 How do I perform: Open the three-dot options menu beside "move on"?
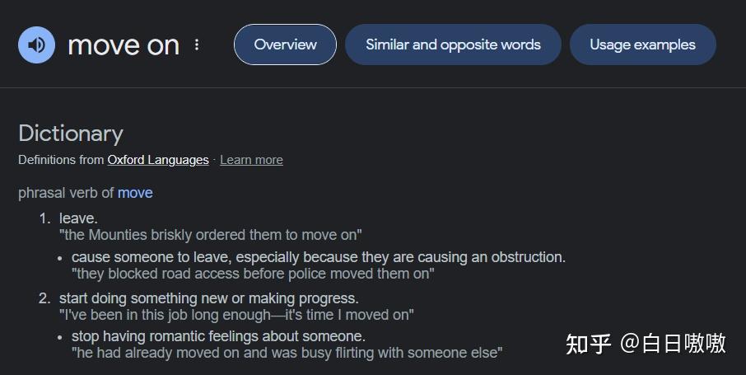tap(197, 45)
